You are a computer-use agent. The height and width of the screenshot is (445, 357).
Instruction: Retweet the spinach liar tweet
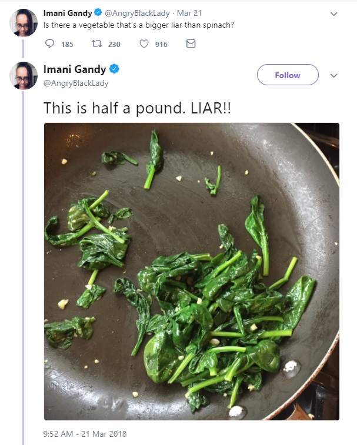click(96, 44)
